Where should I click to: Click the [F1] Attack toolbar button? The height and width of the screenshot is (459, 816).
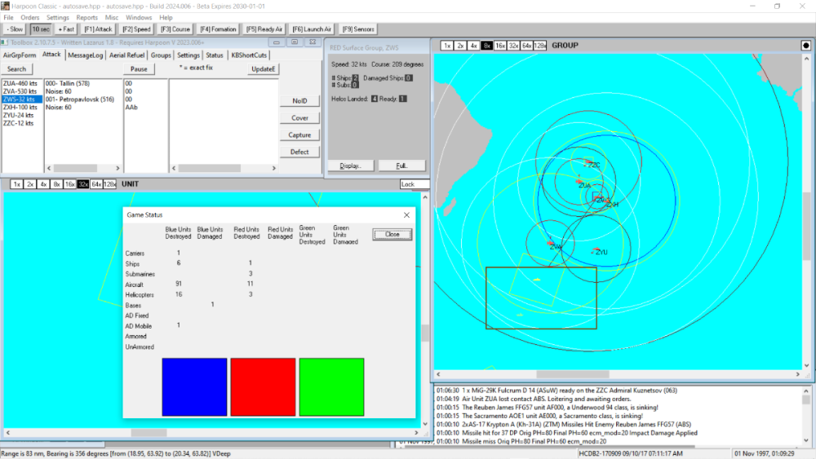(x=98, y=29)
